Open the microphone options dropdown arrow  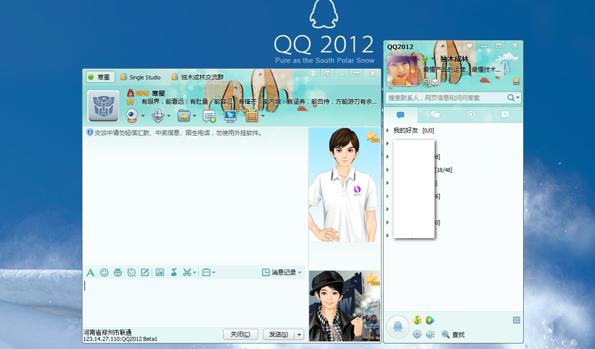click(x=169, y=116)
